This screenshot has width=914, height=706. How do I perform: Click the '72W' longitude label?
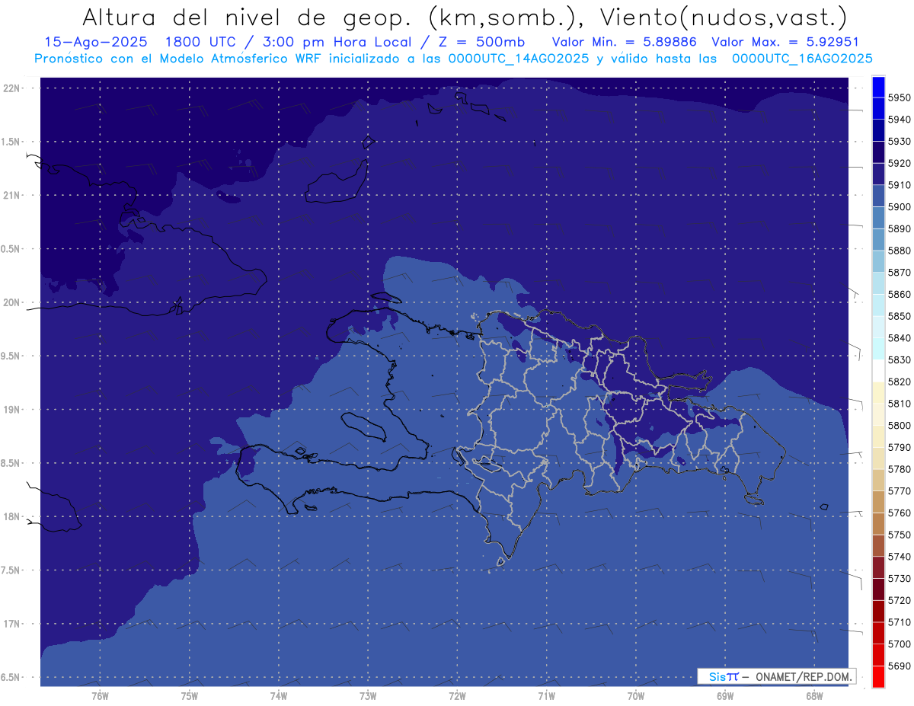(x=457, y=695)
